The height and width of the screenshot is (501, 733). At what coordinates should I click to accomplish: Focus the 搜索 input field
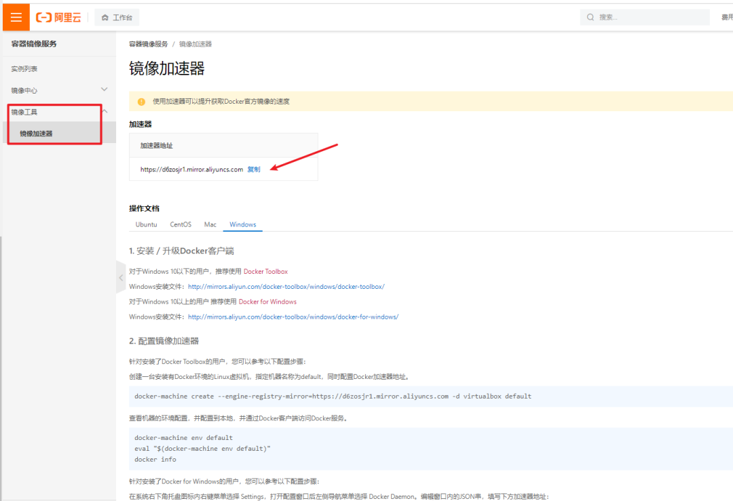645,17
